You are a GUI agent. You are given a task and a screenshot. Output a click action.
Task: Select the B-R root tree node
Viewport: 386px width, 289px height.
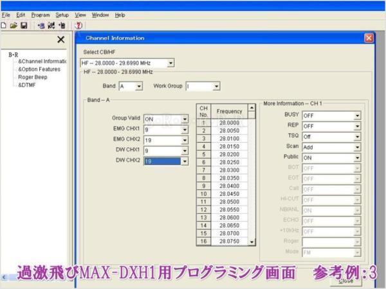pos(14,55)
